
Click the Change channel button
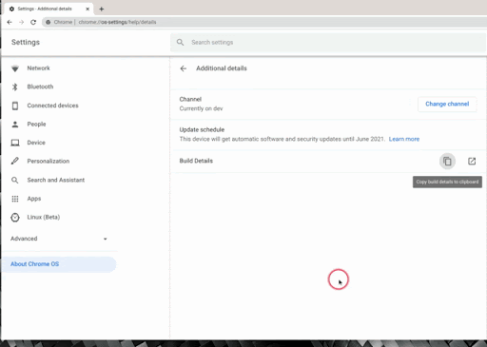coord(447,104)
